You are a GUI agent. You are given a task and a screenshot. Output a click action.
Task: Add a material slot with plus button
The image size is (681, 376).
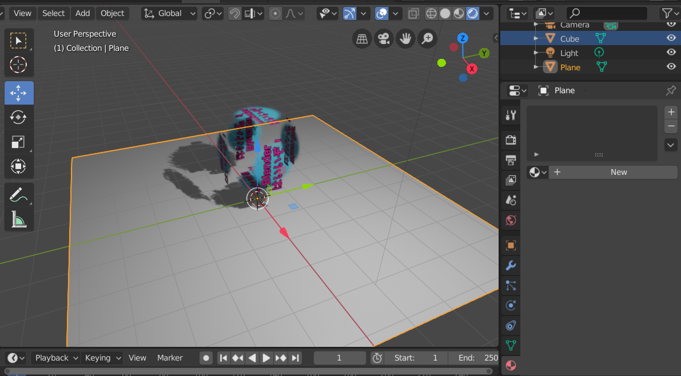point(671,112)
